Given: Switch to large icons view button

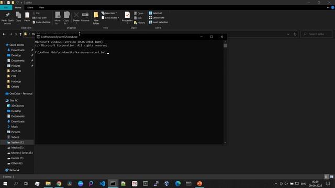Looking at the screenshot, I should 331,177.
